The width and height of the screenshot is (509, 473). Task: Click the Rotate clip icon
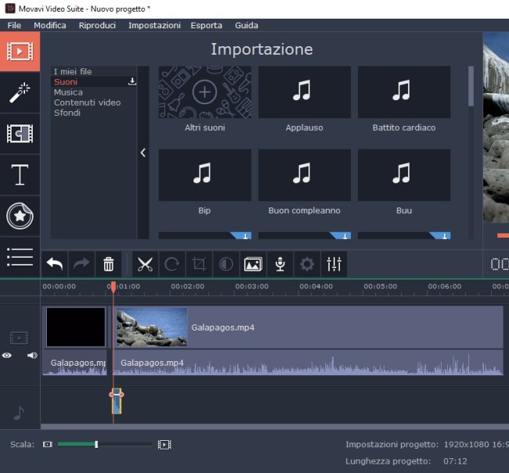pyautogui.click(x=172, y=264)
